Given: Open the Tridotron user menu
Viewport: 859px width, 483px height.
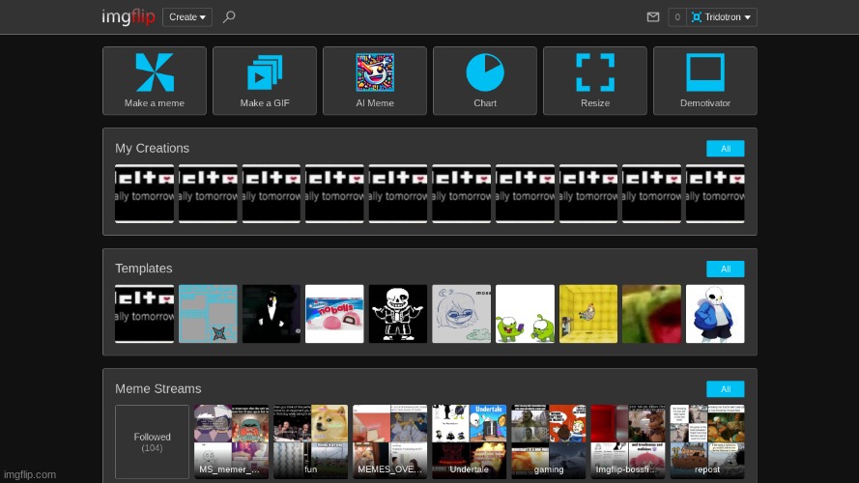Looking at the screenshot, I should click(722, 17).
